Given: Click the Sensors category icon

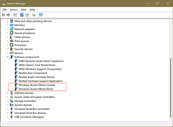Looking at the screenshot, I should 12,53.
